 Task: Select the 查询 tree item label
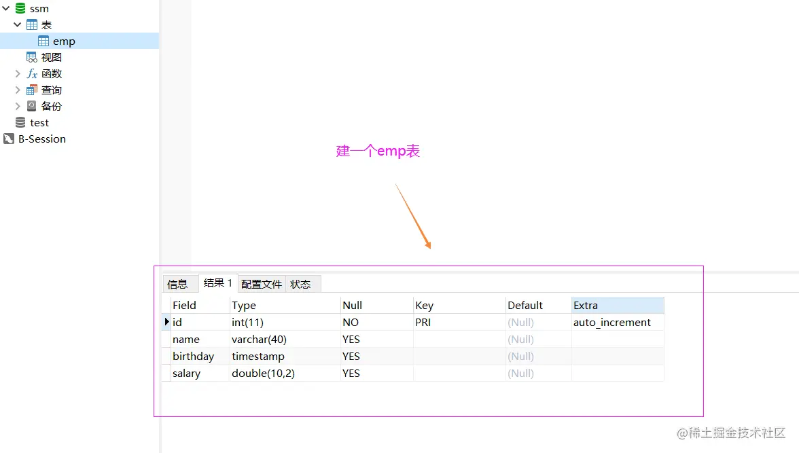point(52,90)
